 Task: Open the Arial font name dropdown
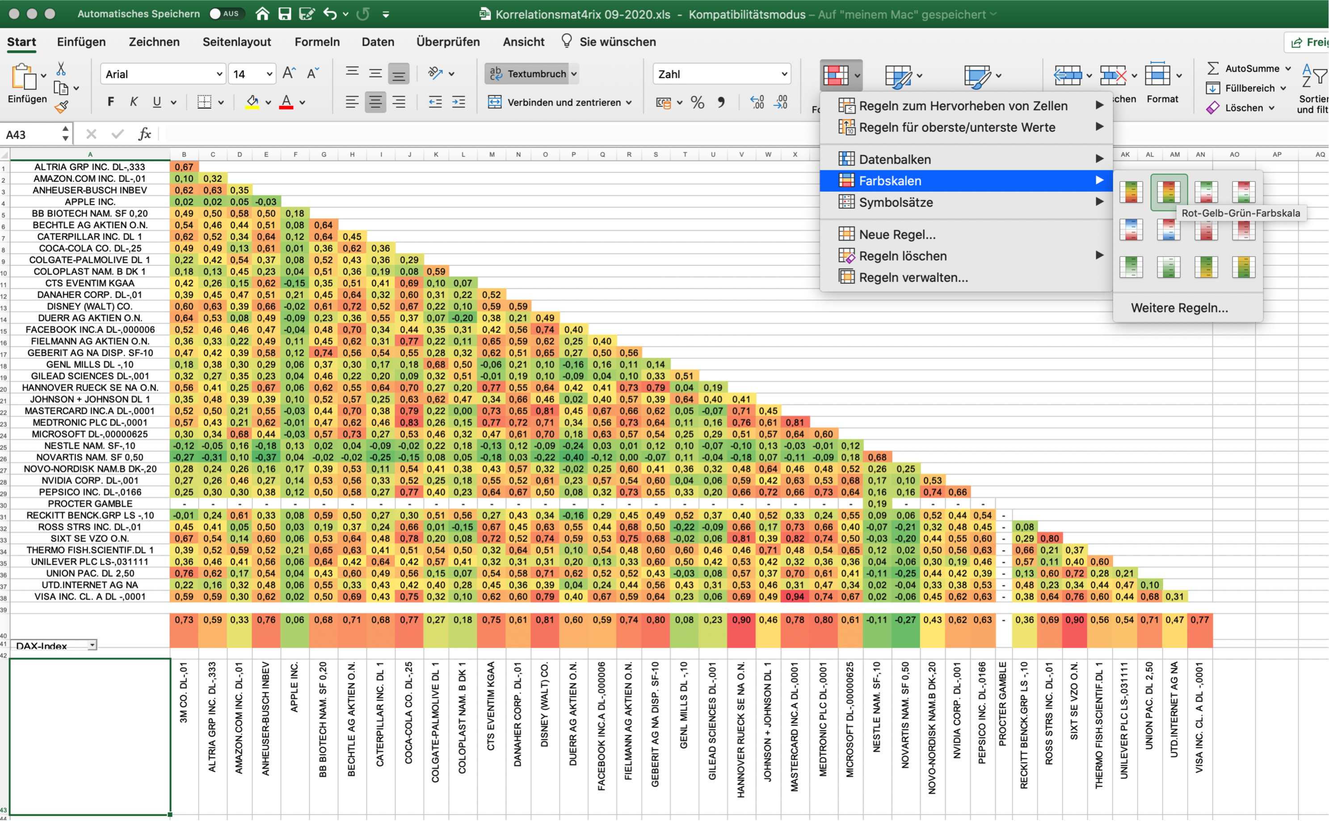219,74
